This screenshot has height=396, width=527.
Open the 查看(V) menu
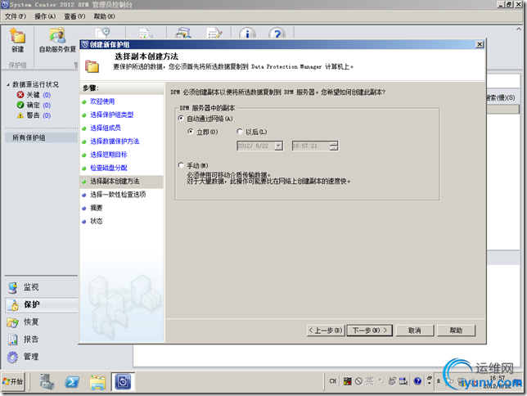pyautogui.click(x=74, y=16)
